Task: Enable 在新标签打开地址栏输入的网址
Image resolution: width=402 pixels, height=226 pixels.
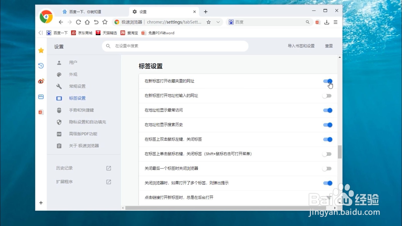Action: 327,96
